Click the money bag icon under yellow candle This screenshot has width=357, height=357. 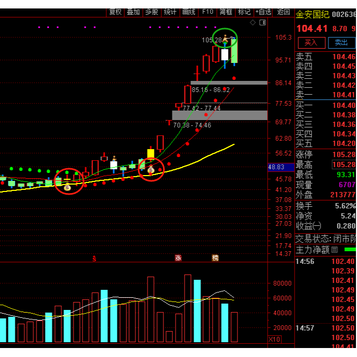point(151,170)
